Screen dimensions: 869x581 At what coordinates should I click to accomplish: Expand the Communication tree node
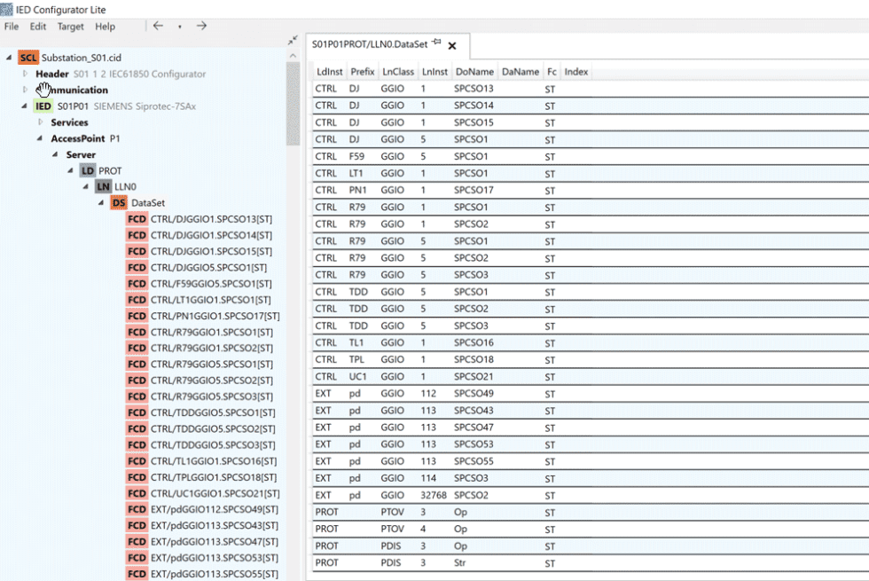click(24, 90)
